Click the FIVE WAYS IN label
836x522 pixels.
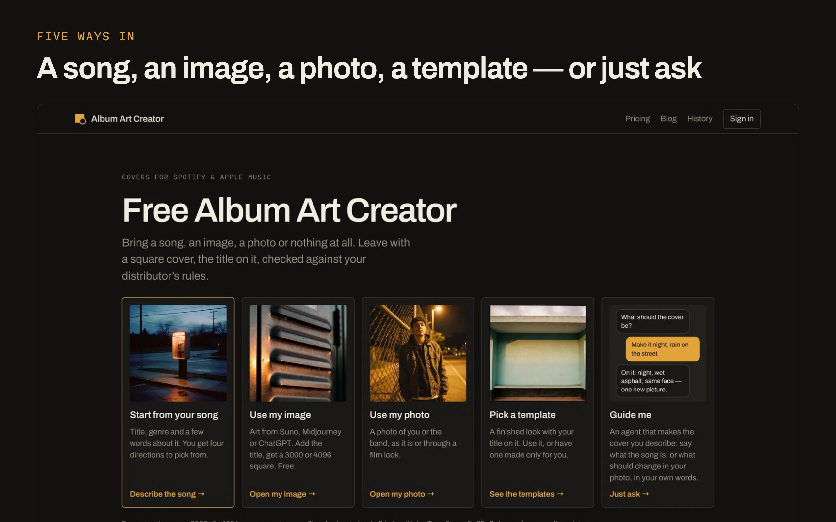(x=86, y=36)
